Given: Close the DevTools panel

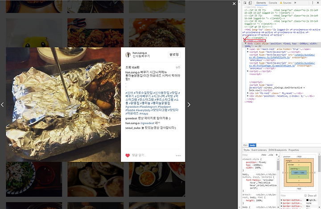Looking at the screenshot, I should pos(317,3).
